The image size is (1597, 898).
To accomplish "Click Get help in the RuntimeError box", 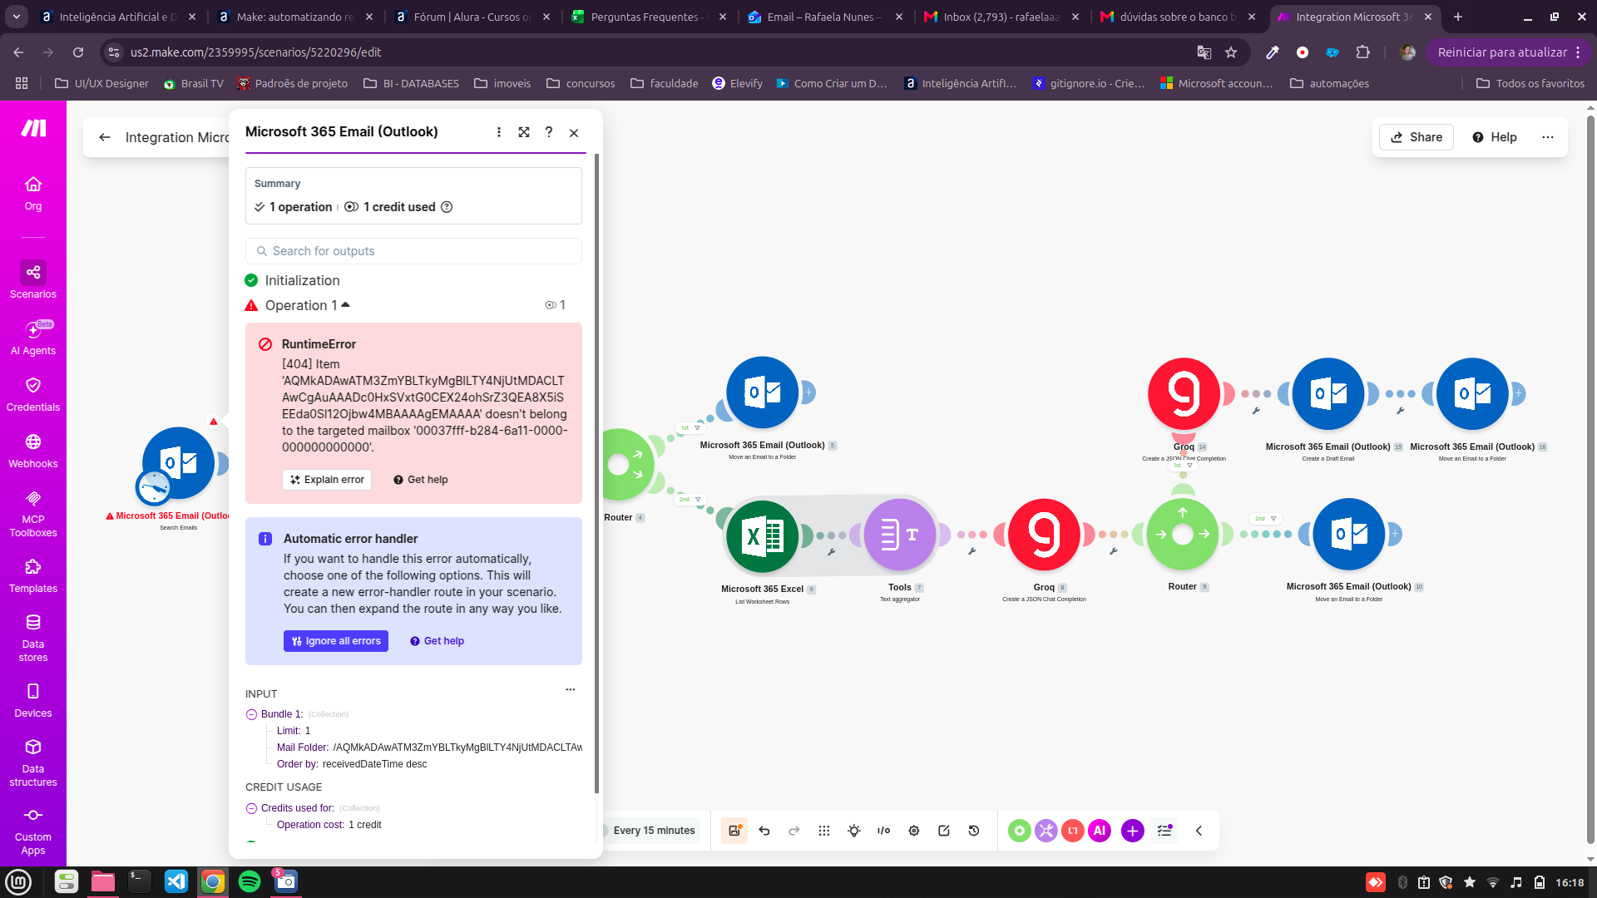I will [x=421, y=480].
